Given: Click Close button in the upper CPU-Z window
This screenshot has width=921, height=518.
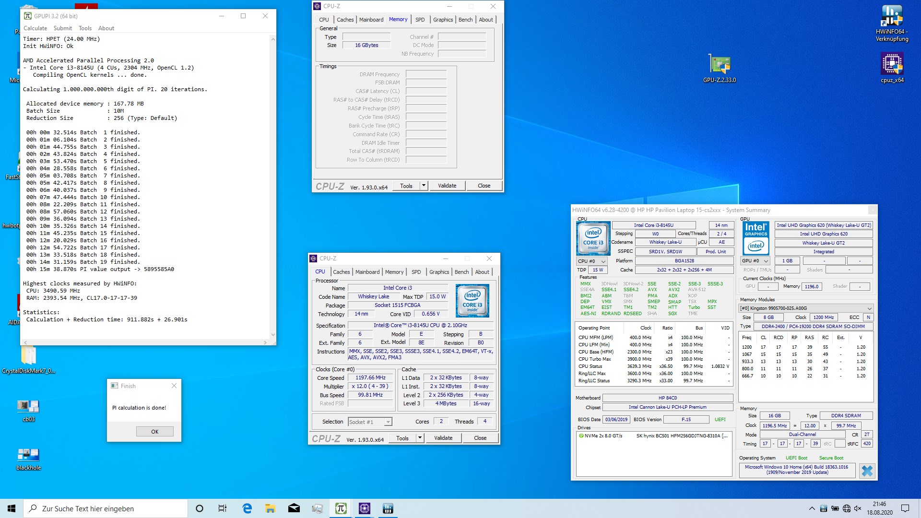Looking at the screenshot, I should [x=484, y=186].
